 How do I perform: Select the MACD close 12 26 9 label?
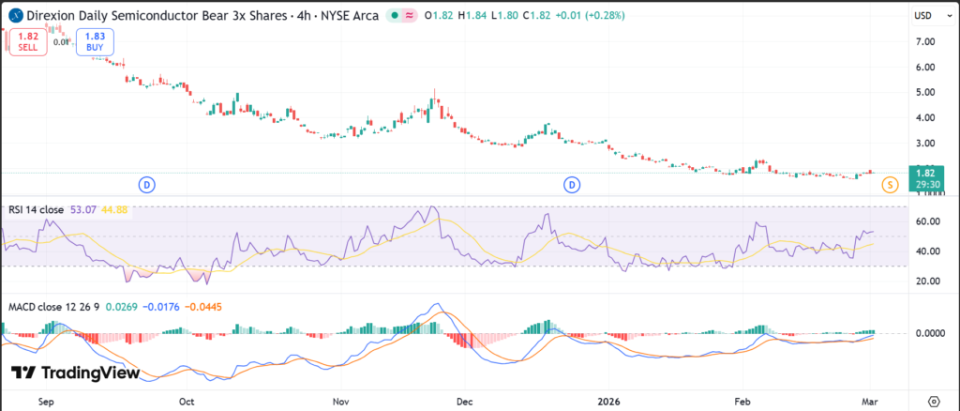point(52,305)
